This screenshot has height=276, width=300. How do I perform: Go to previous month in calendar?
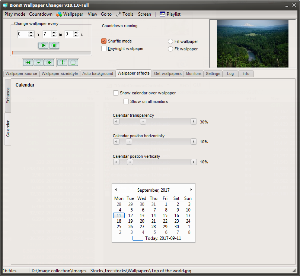[116, 190]
